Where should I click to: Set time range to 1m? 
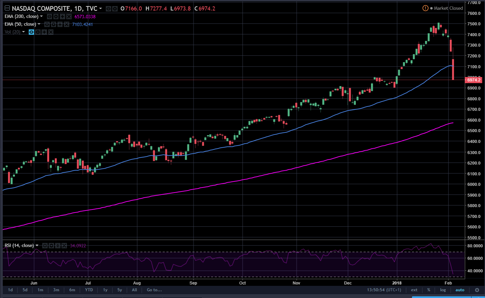click(40, 290)
